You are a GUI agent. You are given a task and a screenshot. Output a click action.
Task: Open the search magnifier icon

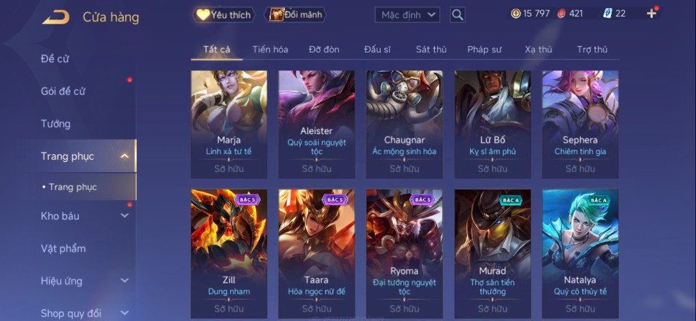click(457, 14)
